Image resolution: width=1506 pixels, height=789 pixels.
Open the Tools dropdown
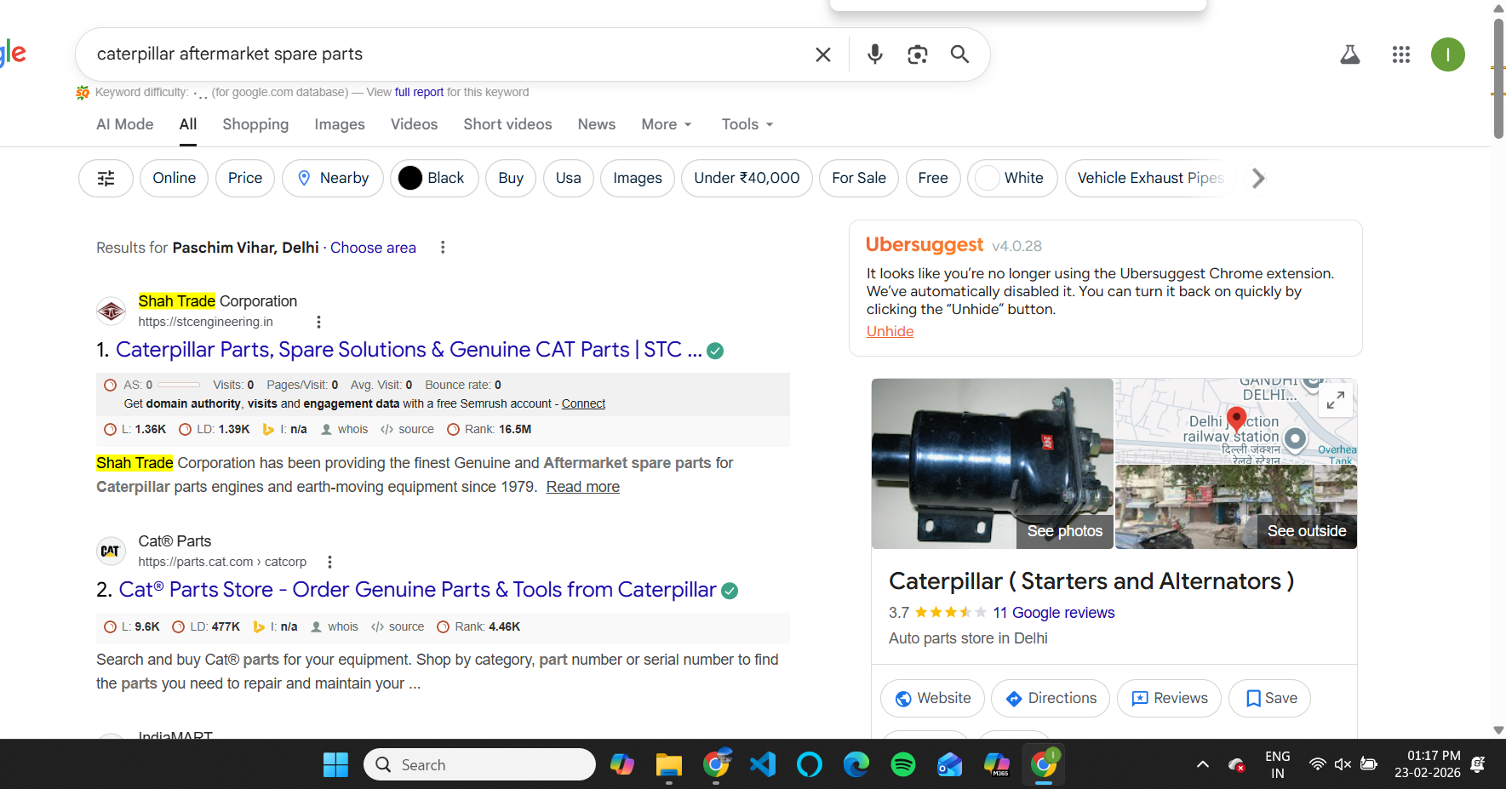[747, 124]
